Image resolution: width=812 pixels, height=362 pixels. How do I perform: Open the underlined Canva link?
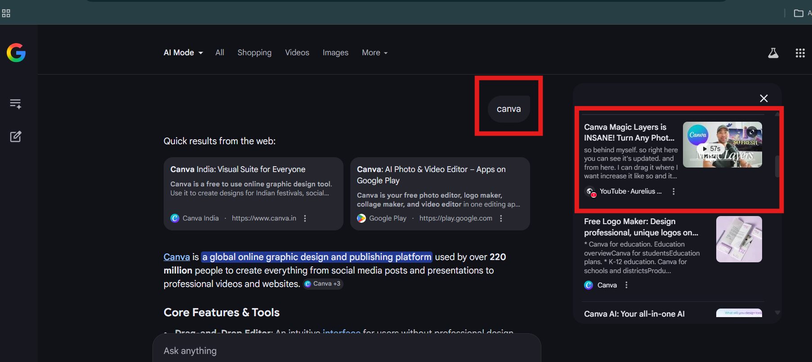pyautogui.click(x=177, y=257)
